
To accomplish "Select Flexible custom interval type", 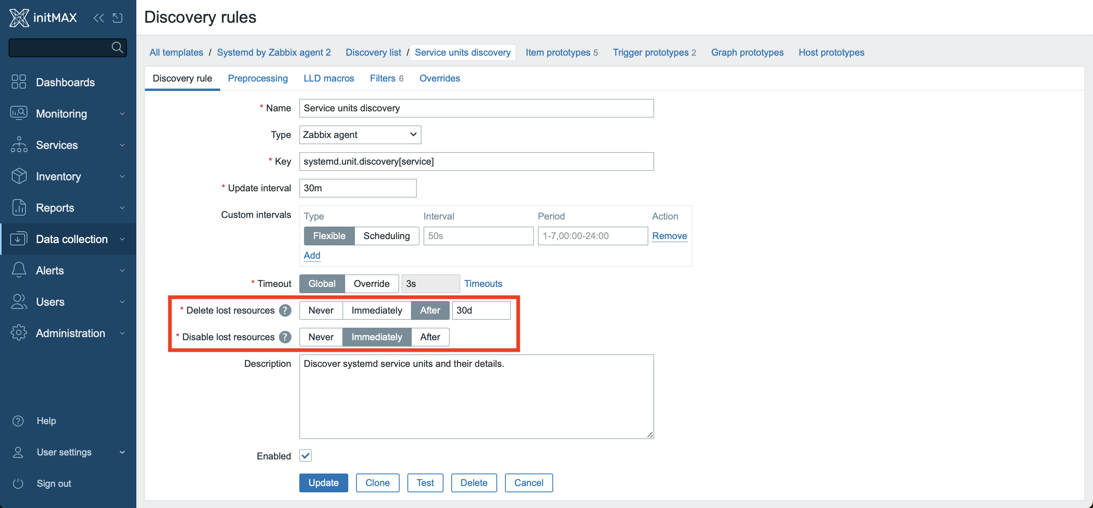I will pyautogui.click(x=329, y=236).
